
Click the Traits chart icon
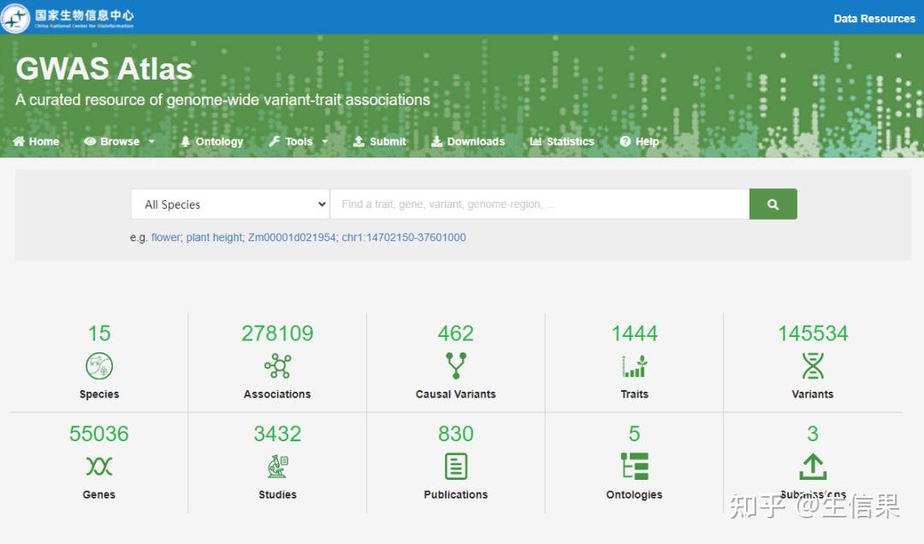(x=635, y=366)
